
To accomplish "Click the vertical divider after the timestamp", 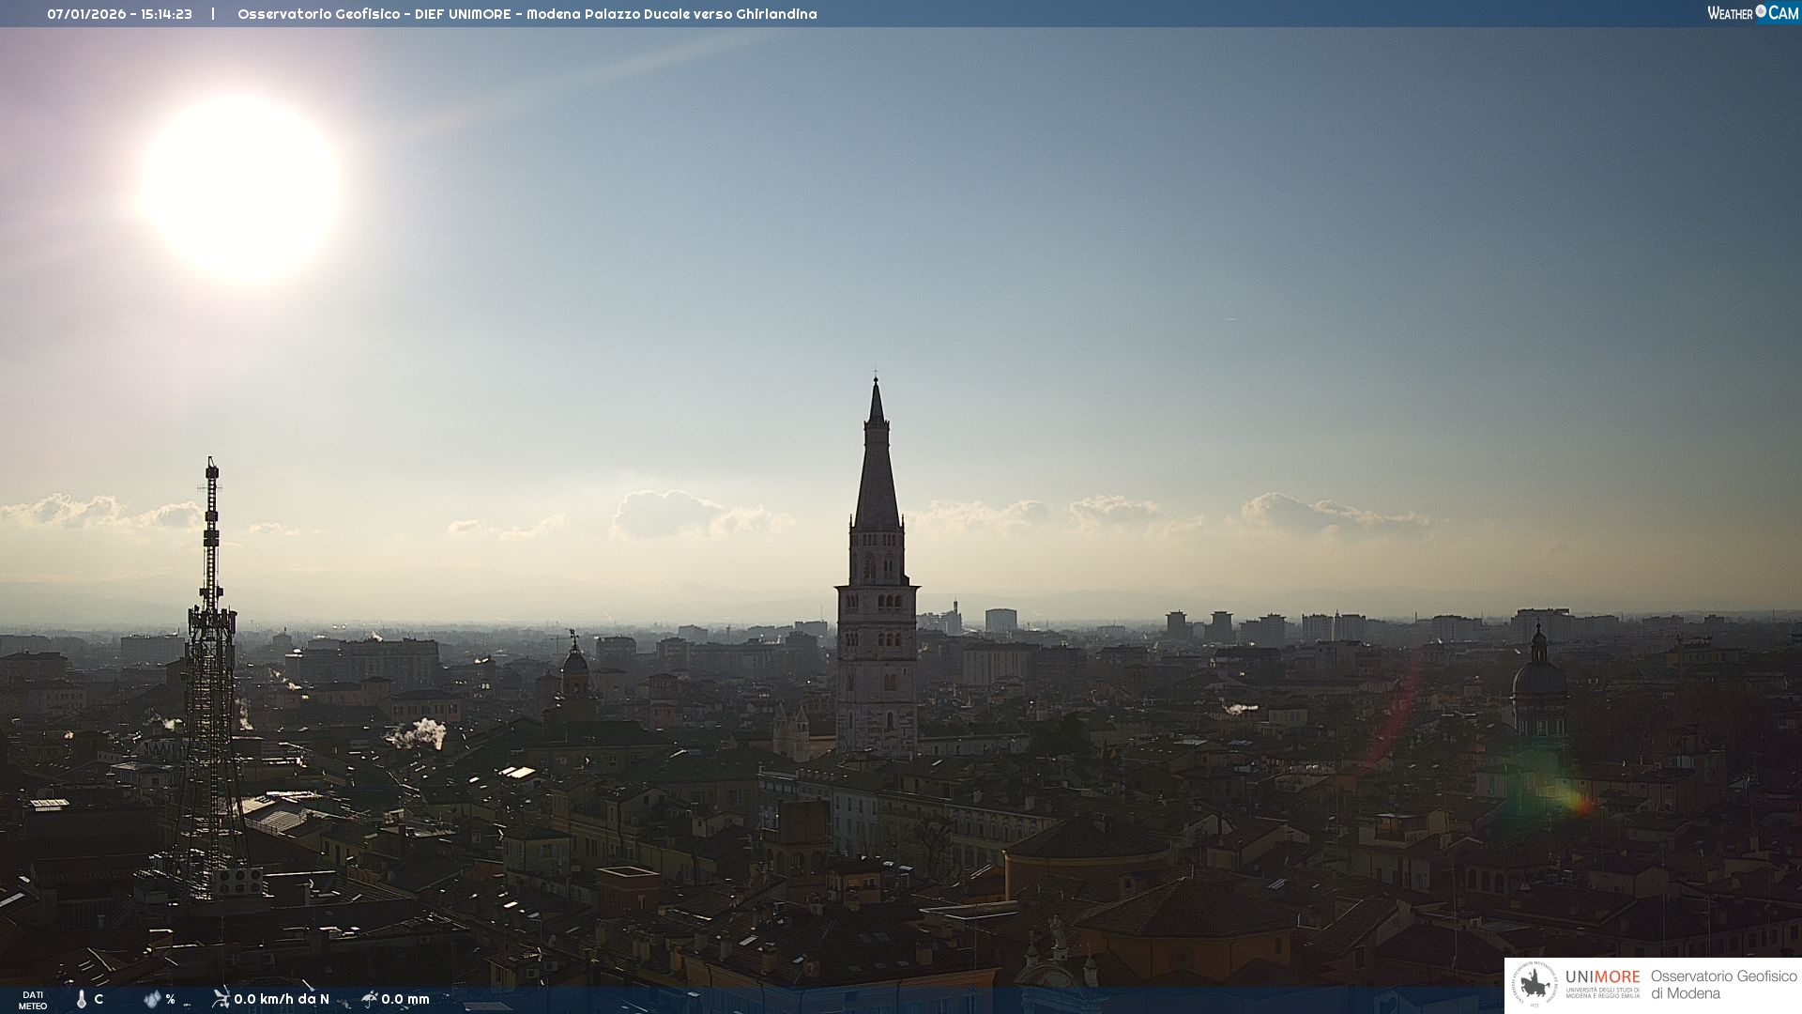I will point(213,14).
